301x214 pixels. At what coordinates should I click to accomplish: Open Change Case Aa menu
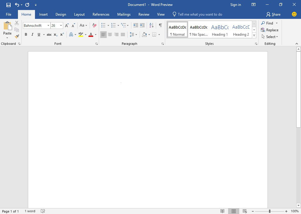(83, 25)
